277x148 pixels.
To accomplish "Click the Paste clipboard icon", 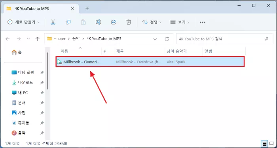I will click(x=83, y=22).
